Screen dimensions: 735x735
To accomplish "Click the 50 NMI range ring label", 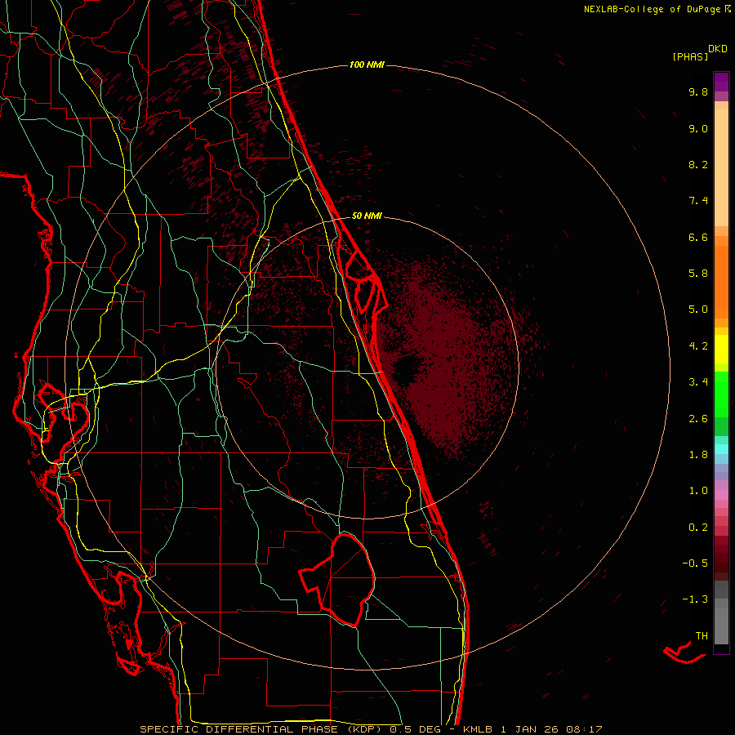I will click(367, 216).
